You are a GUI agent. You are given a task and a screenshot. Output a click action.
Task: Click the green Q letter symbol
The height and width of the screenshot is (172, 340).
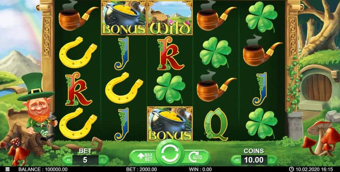tap(216, 124)
